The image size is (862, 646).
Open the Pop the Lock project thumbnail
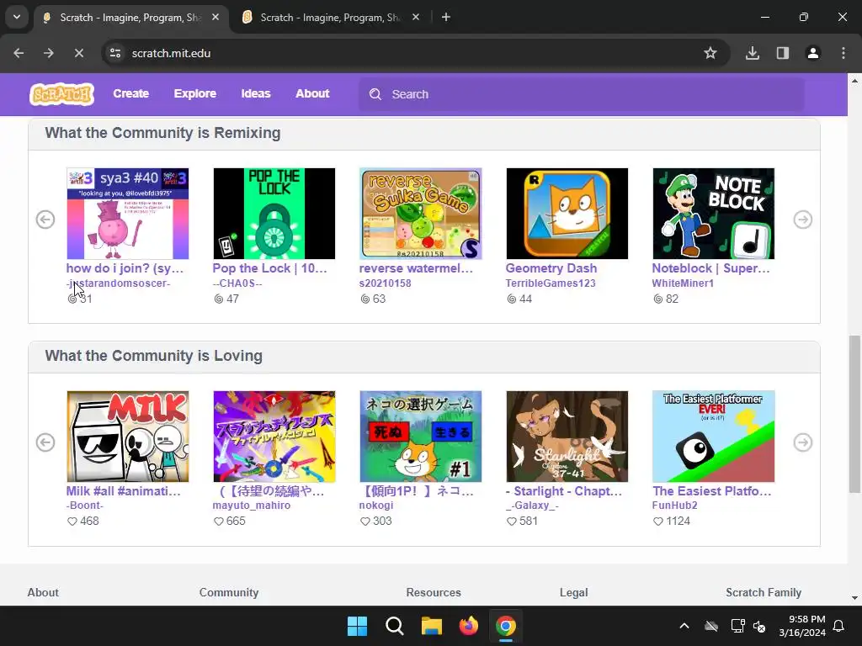pos(274,214)
